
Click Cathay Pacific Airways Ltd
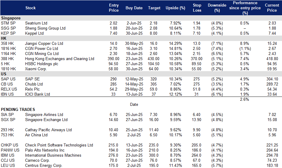tap(48, 130)
